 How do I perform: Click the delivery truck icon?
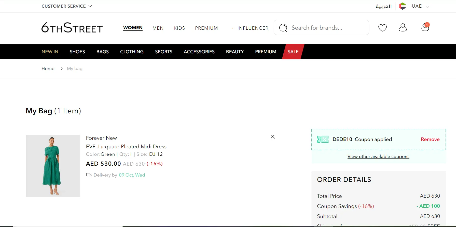coord(89,175)
